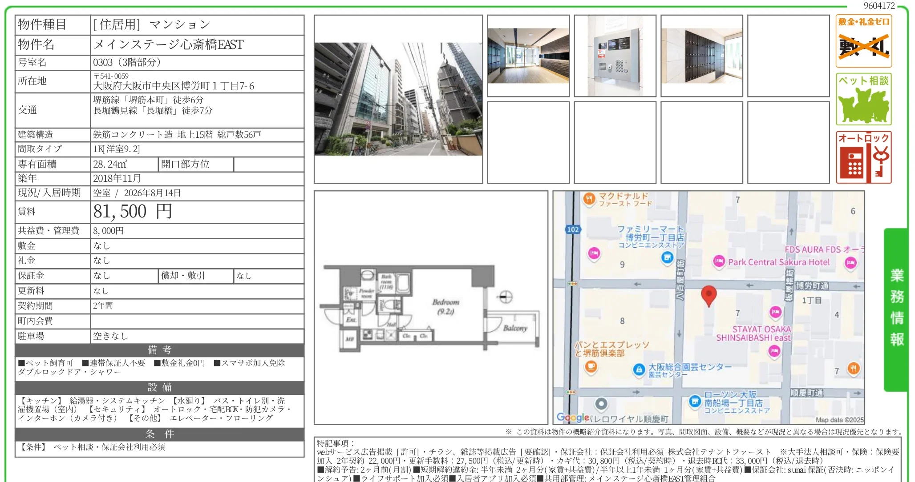Click the 敷金・礼金ゼロ badge icon
Image resolution: width=915 pixels, height=482 pixels.
pos(864,41)
